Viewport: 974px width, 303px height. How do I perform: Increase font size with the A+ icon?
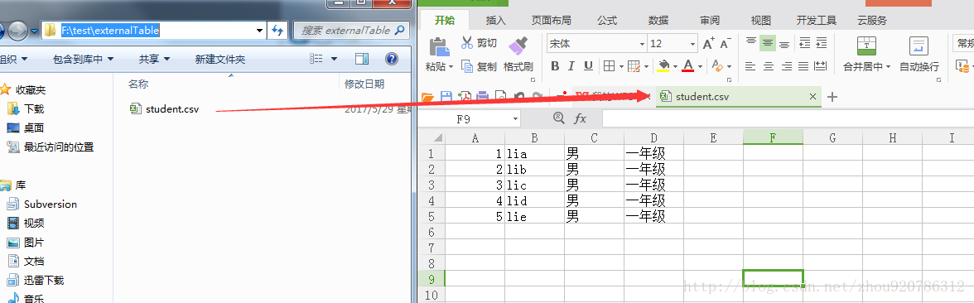point(708,43)
